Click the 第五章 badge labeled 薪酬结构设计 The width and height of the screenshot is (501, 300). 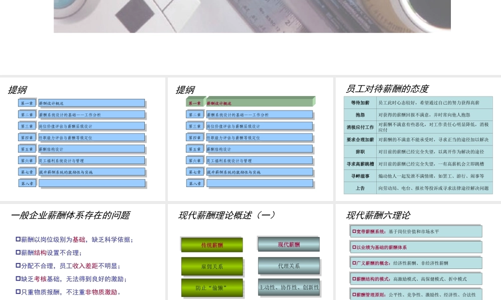click(28, 148)
